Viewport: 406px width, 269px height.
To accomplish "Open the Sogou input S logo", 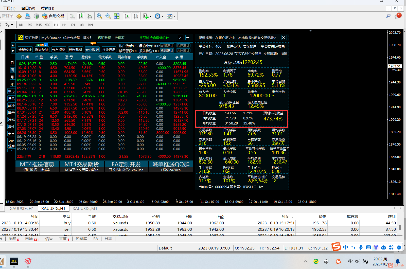I will (x=337, y=247).
